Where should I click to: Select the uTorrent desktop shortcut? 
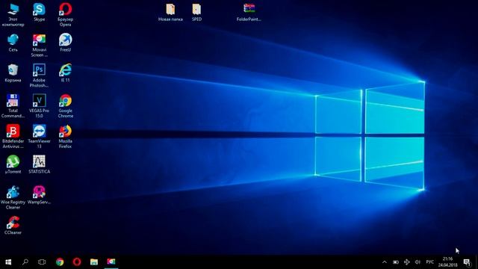tap(13, 164)
